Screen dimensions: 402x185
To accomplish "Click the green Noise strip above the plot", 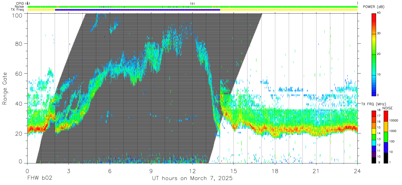I will coord(192,7).
